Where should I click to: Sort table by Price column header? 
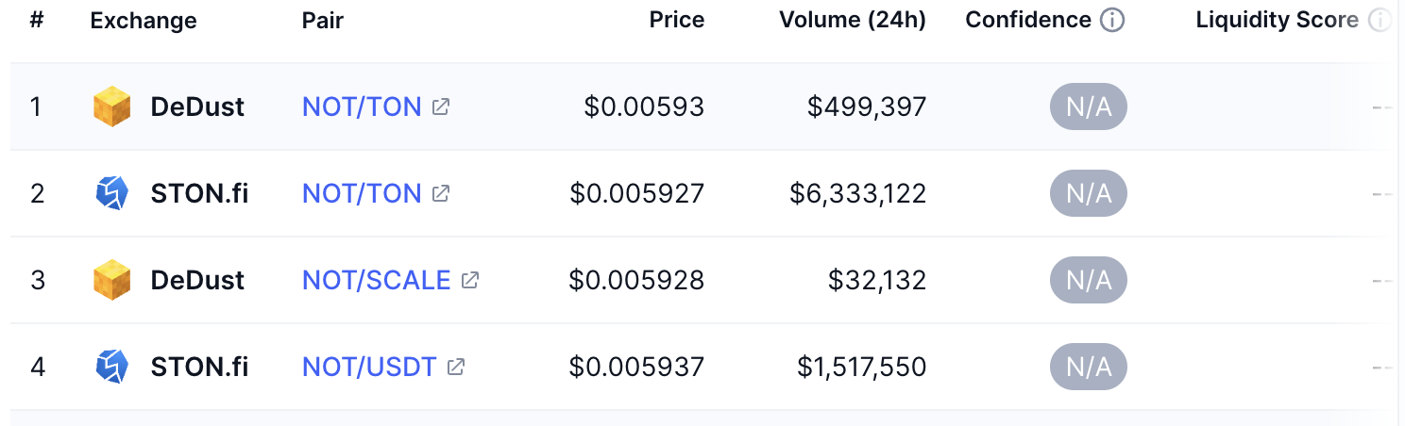point(677,20)
